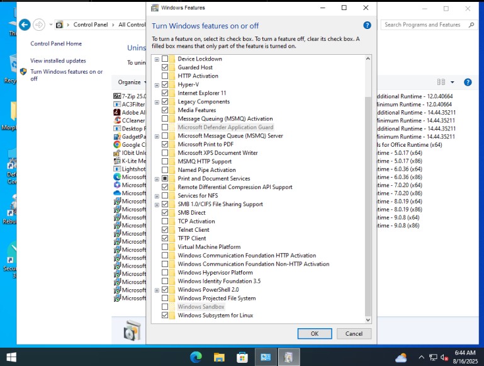Viewport: 484px width, 366px height.
Task: Enable Microsoft XPS Document Writer checkbox
Action: pos(165,152)
